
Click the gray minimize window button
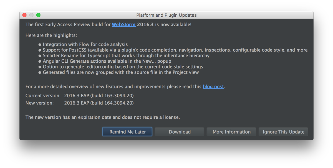pyautogui.click(x=31, y=15)
